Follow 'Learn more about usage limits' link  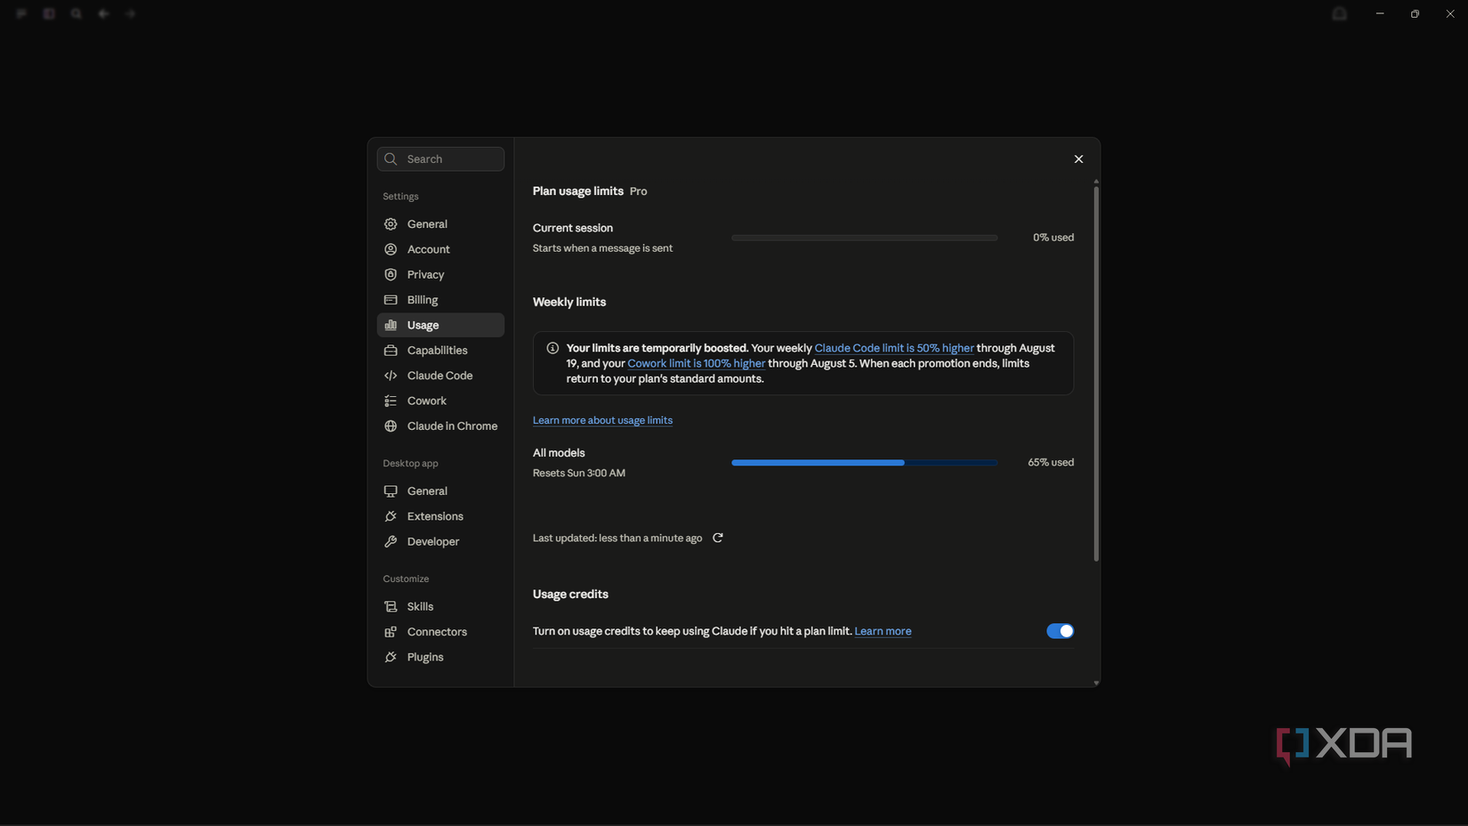602,420
